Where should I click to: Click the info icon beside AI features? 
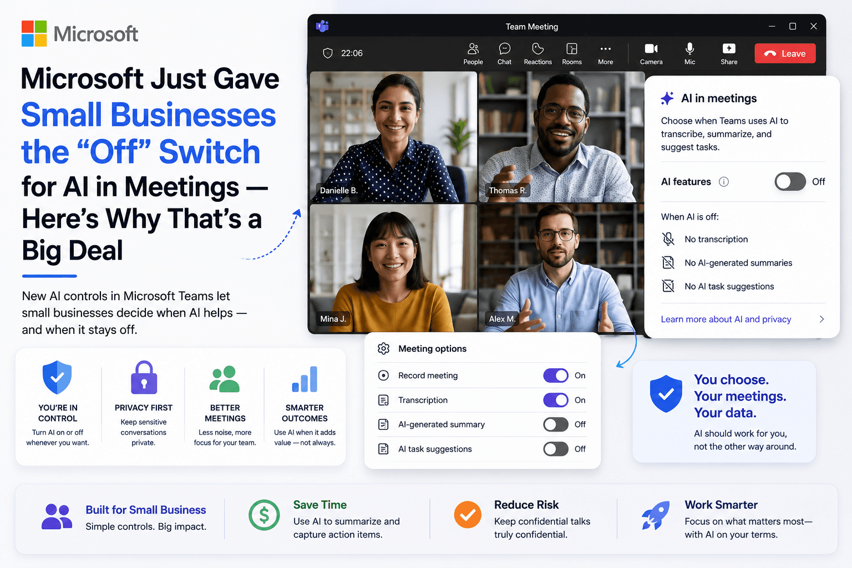pos(724,181)
